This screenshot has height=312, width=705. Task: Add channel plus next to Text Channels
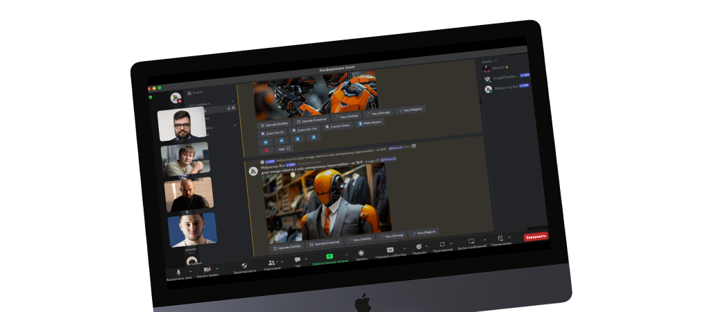[232, 101]
